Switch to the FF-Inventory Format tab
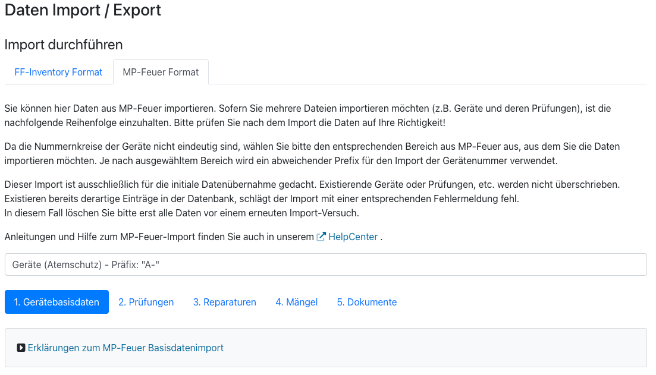 (58, 72)
